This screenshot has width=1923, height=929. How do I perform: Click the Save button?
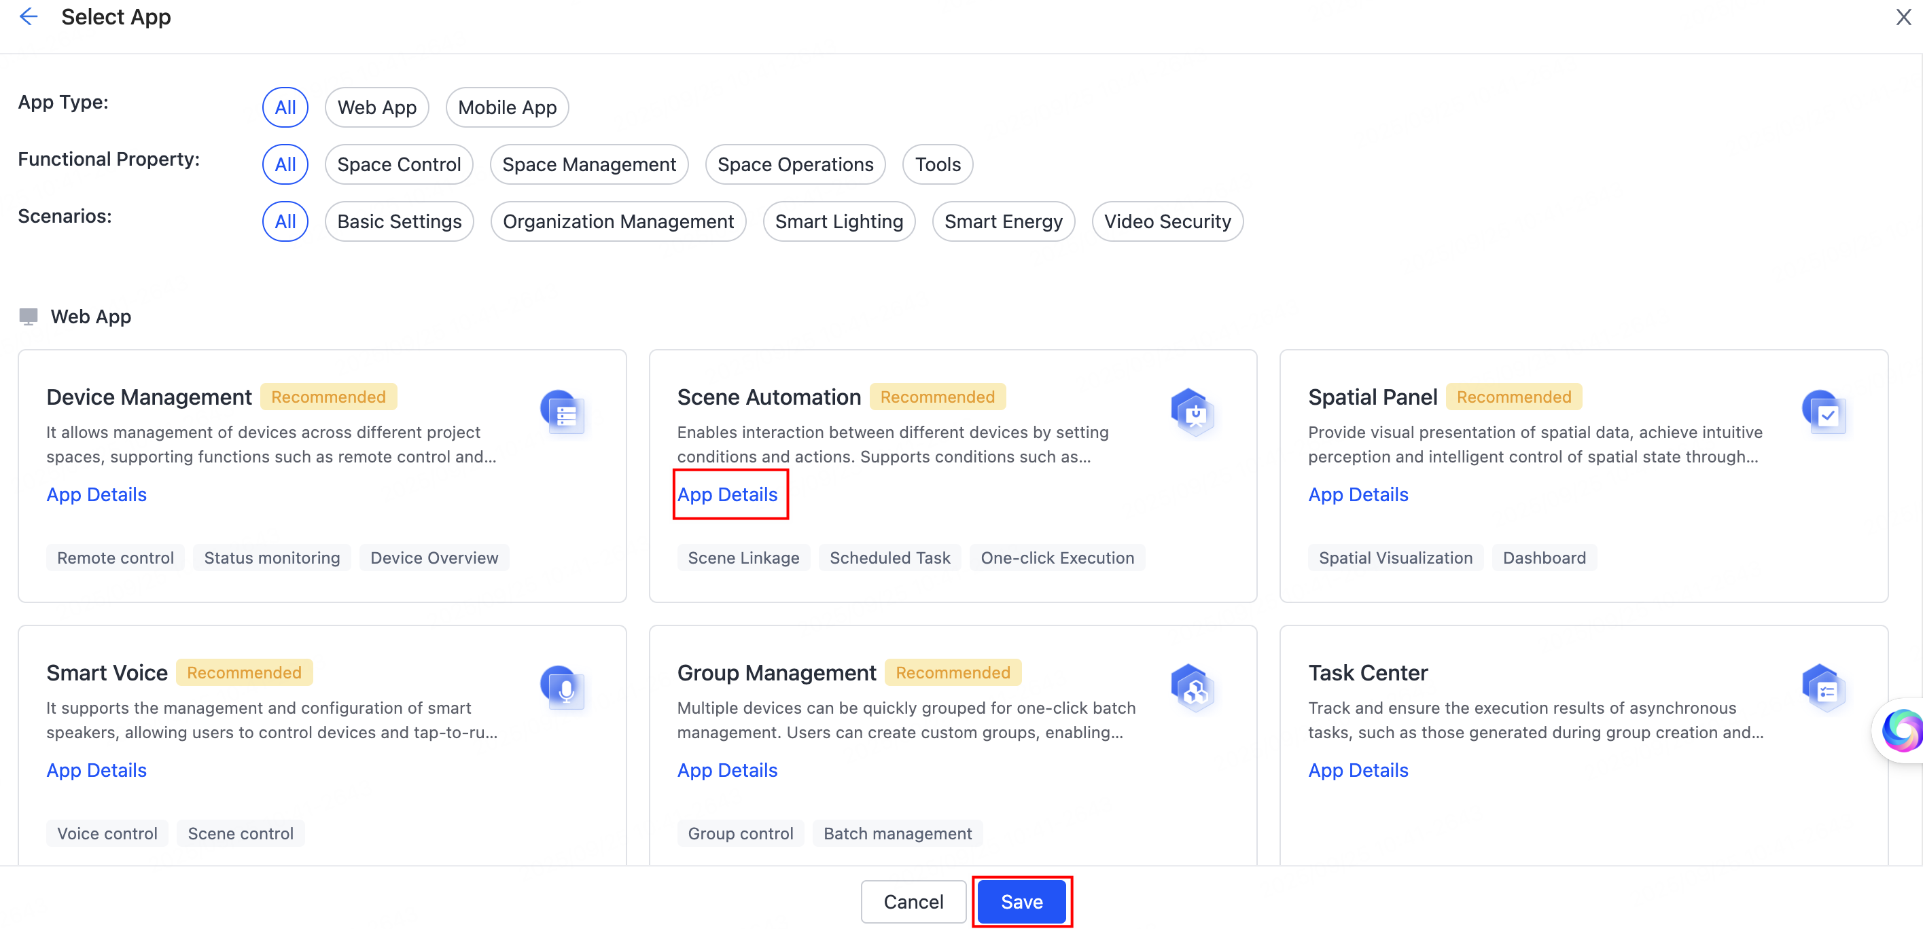point(1021,901)
